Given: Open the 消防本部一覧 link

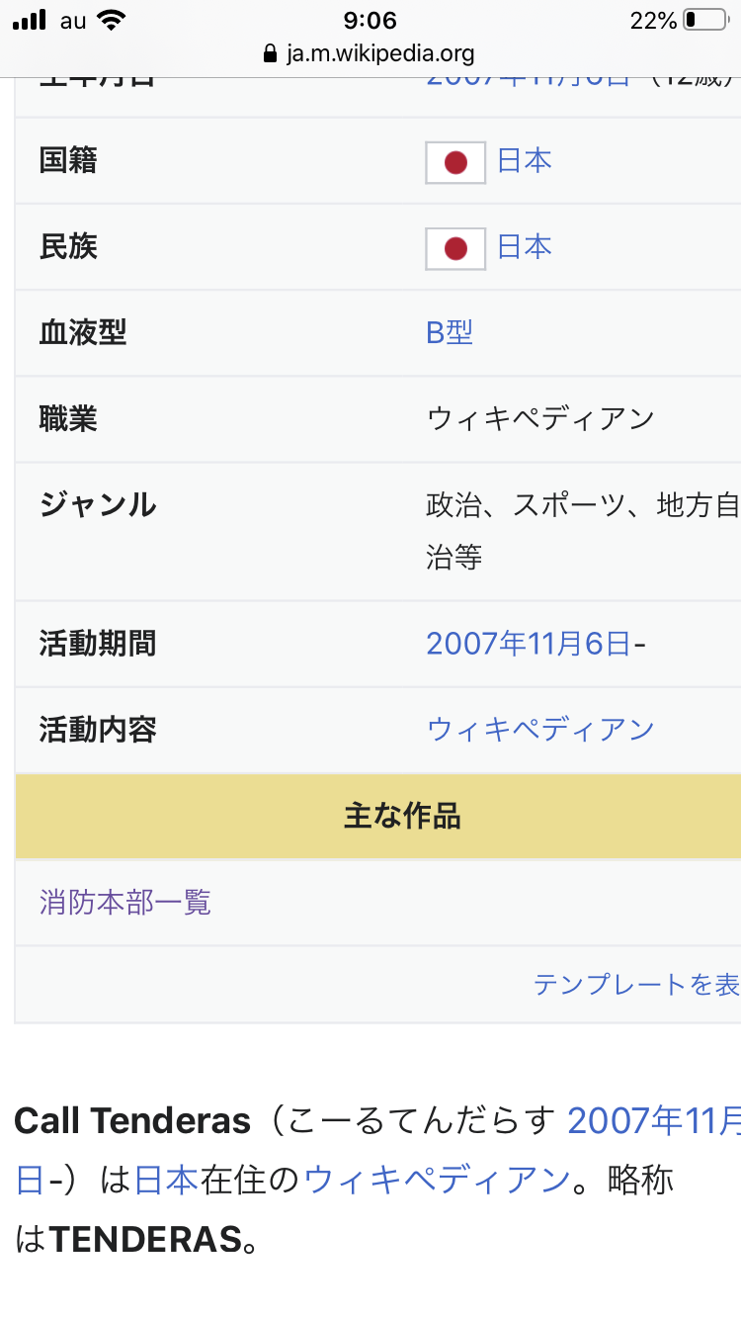Looking at the screenshot, I should [125, 903].
